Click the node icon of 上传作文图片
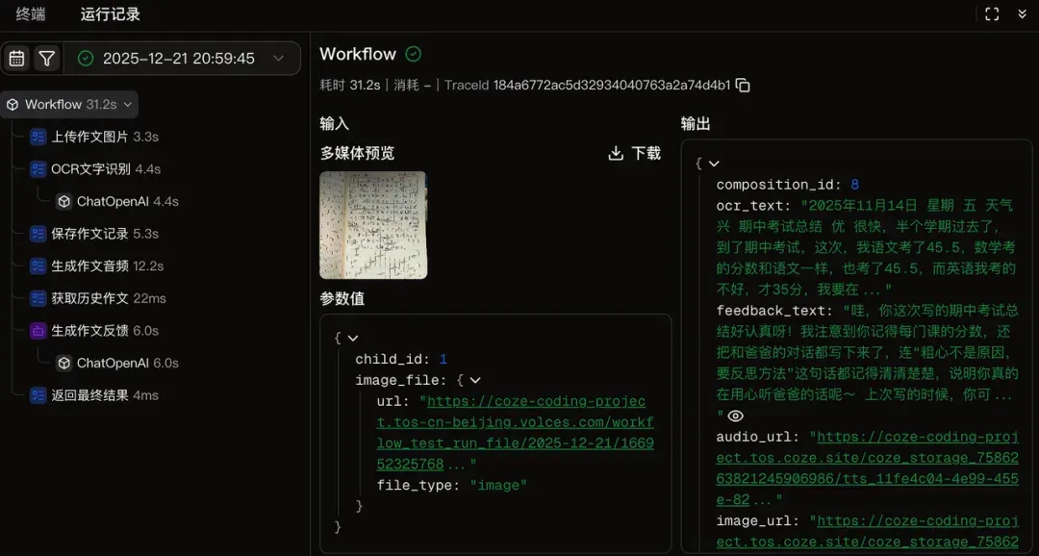Image resolution: width=1039 pixels, height=556 pixels. point(38,138)
